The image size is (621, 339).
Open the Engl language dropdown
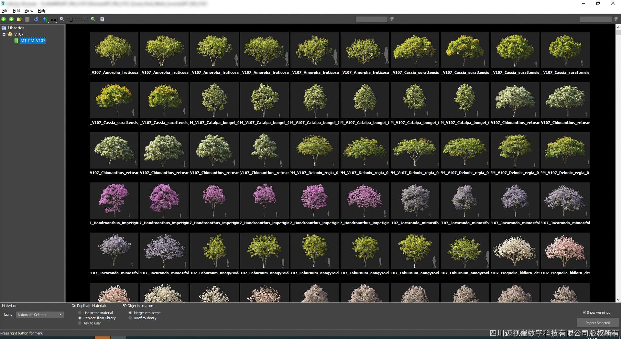point(53,19)
